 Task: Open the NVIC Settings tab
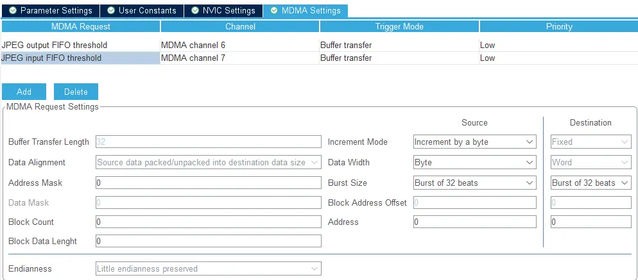[x=223, y=10]
